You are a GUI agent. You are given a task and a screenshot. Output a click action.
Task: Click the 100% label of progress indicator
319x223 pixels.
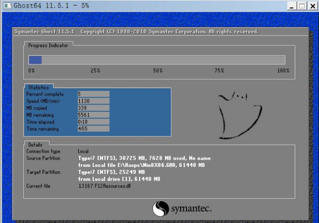[283, 71]
